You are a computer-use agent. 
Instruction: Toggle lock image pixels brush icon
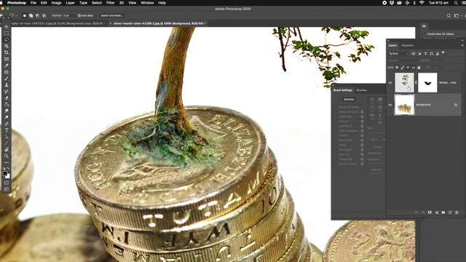[x=403, y=68]
